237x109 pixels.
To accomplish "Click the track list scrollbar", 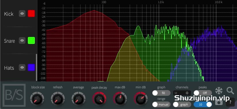I will tap(37, 67).
